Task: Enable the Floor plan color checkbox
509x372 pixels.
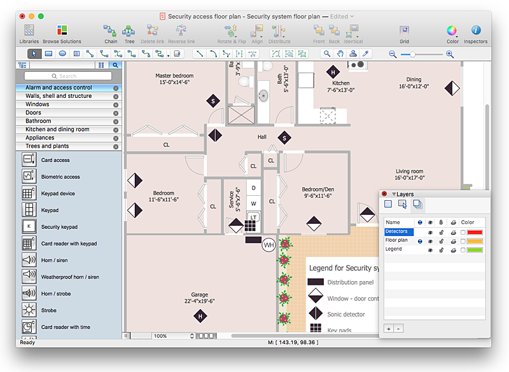Action: click(x=463, y=241)
